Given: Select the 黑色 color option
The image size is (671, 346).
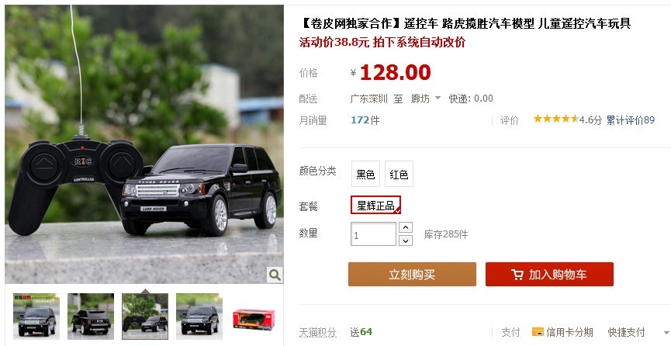Looking at the screenshot, I should click(x=365, y=174).
